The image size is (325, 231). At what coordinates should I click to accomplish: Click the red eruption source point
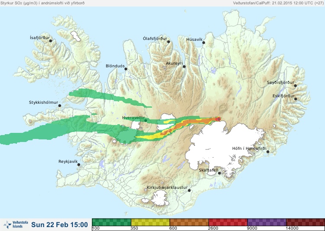pos(218,119)
